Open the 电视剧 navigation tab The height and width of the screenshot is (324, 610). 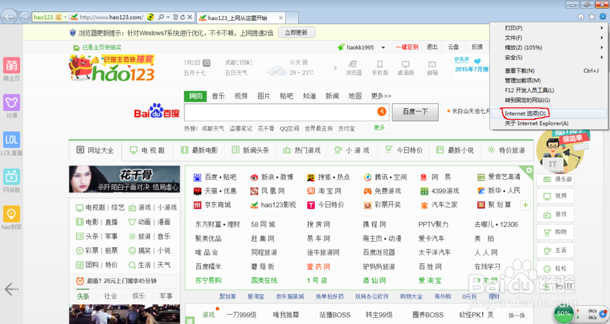coord(148,150)
